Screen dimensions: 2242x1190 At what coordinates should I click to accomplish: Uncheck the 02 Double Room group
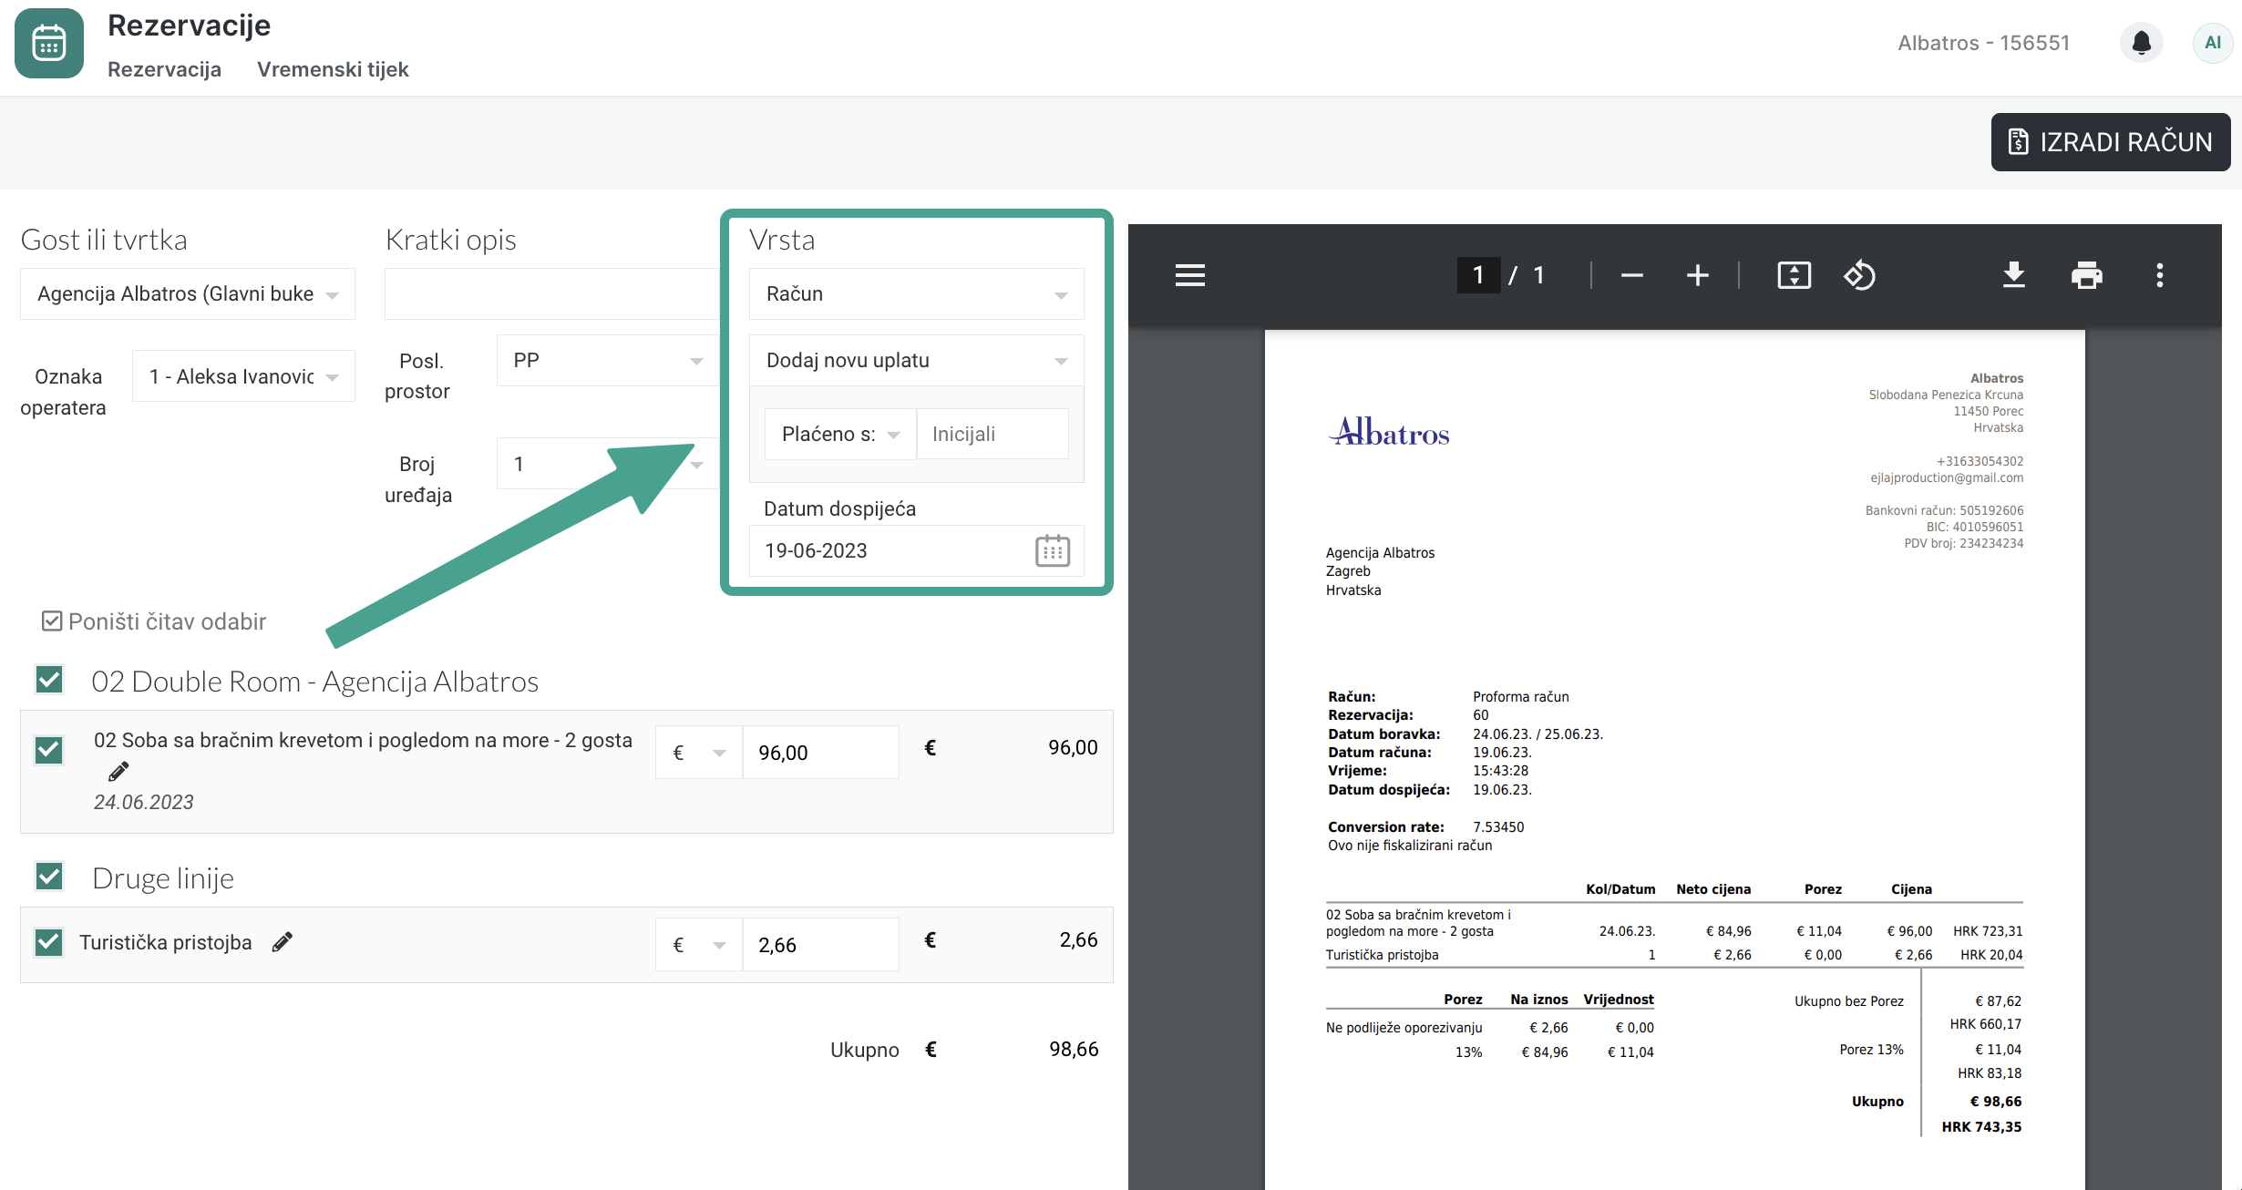click(x=49, y=680)
